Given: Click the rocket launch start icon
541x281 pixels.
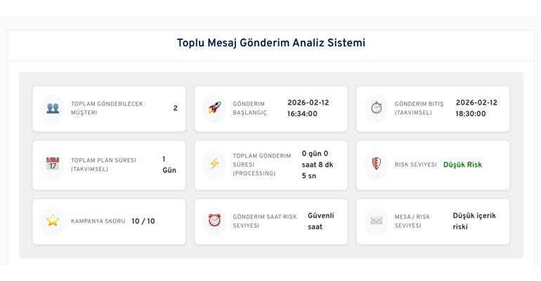Looking at the screenshot, I should 214,109.
